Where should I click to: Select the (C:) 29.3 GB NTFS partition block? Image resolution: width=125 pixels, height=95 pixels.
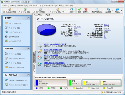click(51, 83)
